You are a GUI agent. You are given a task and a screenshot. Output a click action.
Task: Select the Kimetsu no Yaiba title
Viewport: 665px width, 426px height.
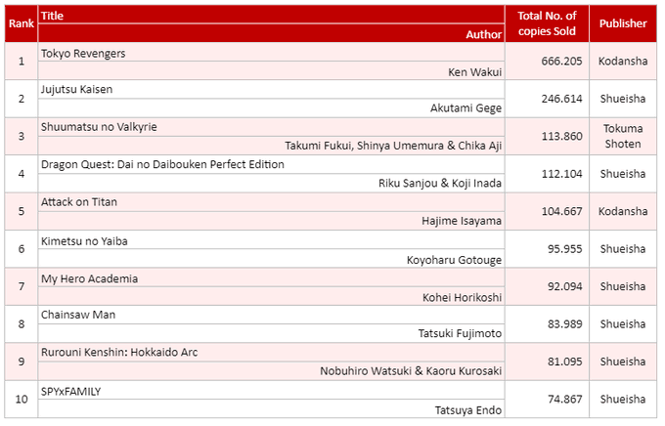84,241
